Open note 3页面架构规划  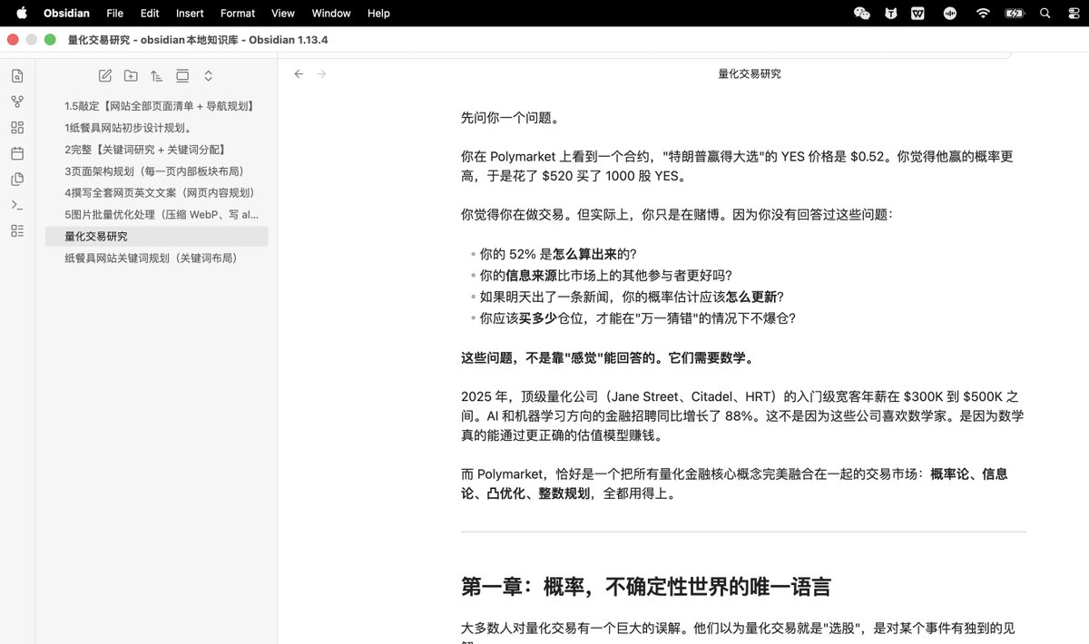coord(157,171)
